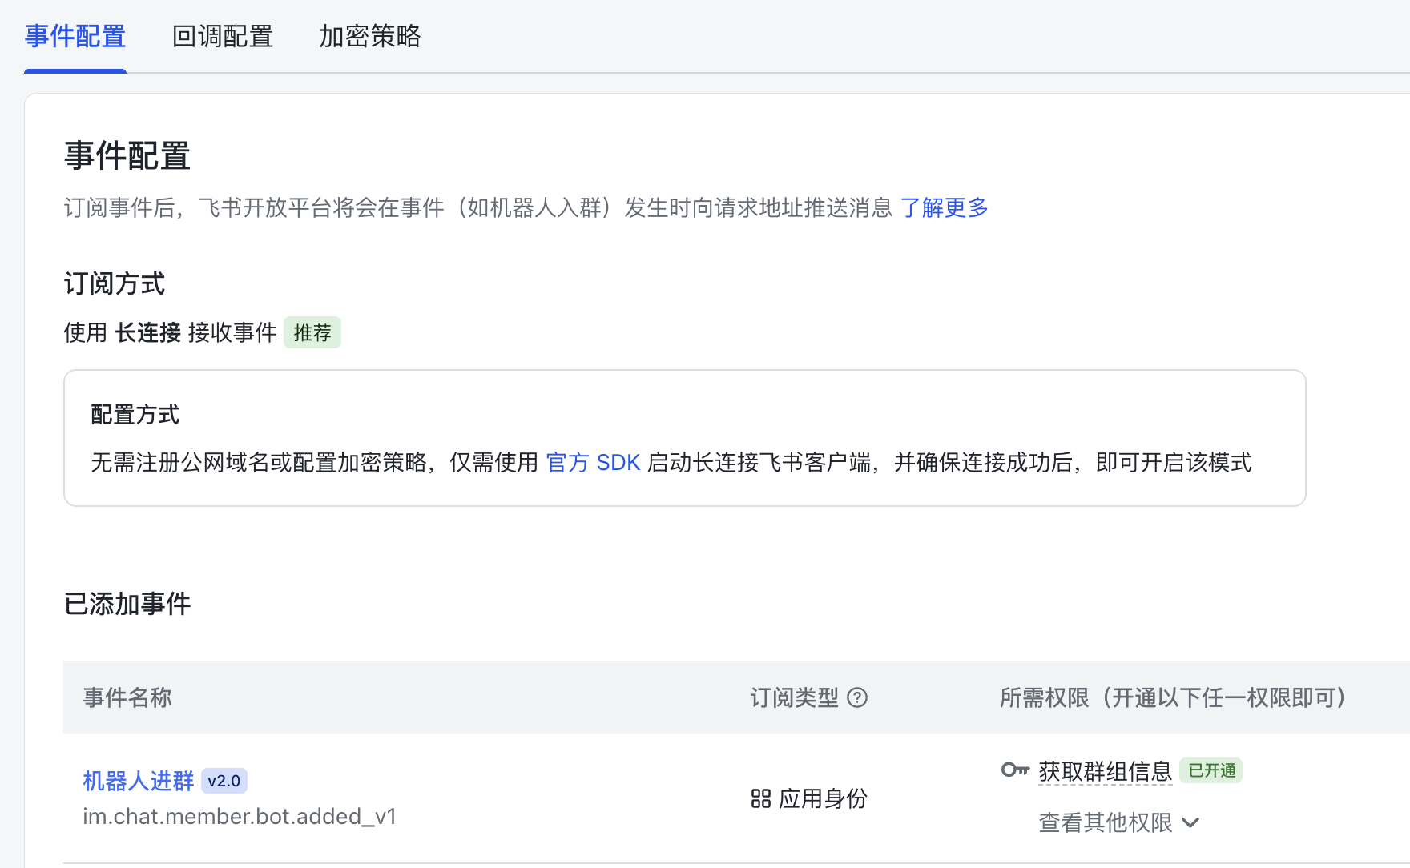Click the grid icon before 应用身份
The width and height of the screenshot is (1410, 868).
click(760, 798)
